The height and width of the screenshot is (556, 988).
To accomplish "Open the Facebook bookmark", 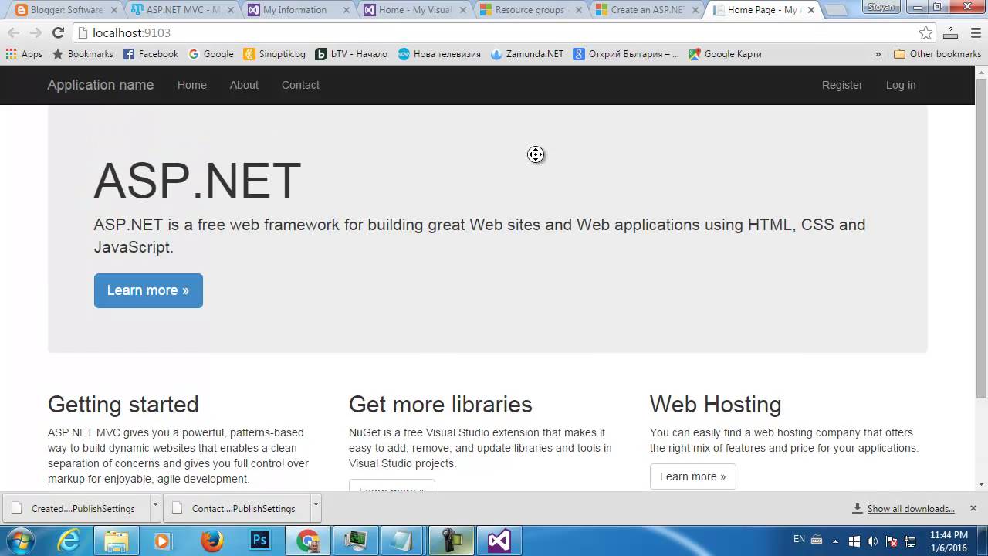I will pyautogui.click(x=151, y=54).
